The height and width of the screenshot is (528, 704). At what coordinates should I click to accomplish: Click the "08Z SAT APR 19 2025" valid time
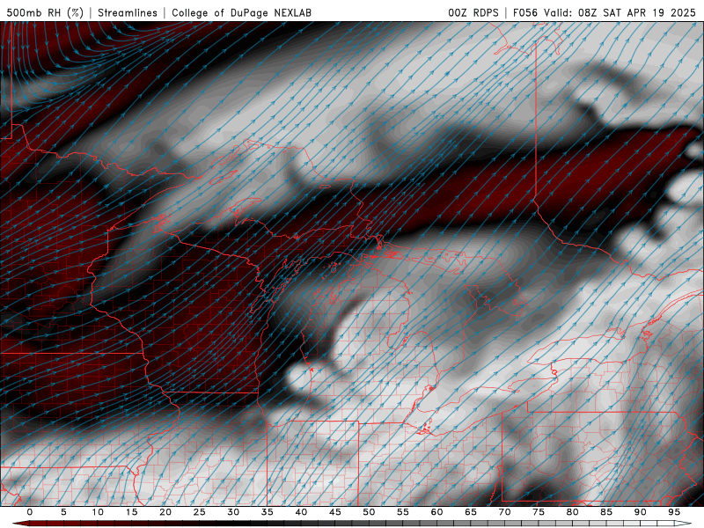pyautogui.click(x=636, y=12)
